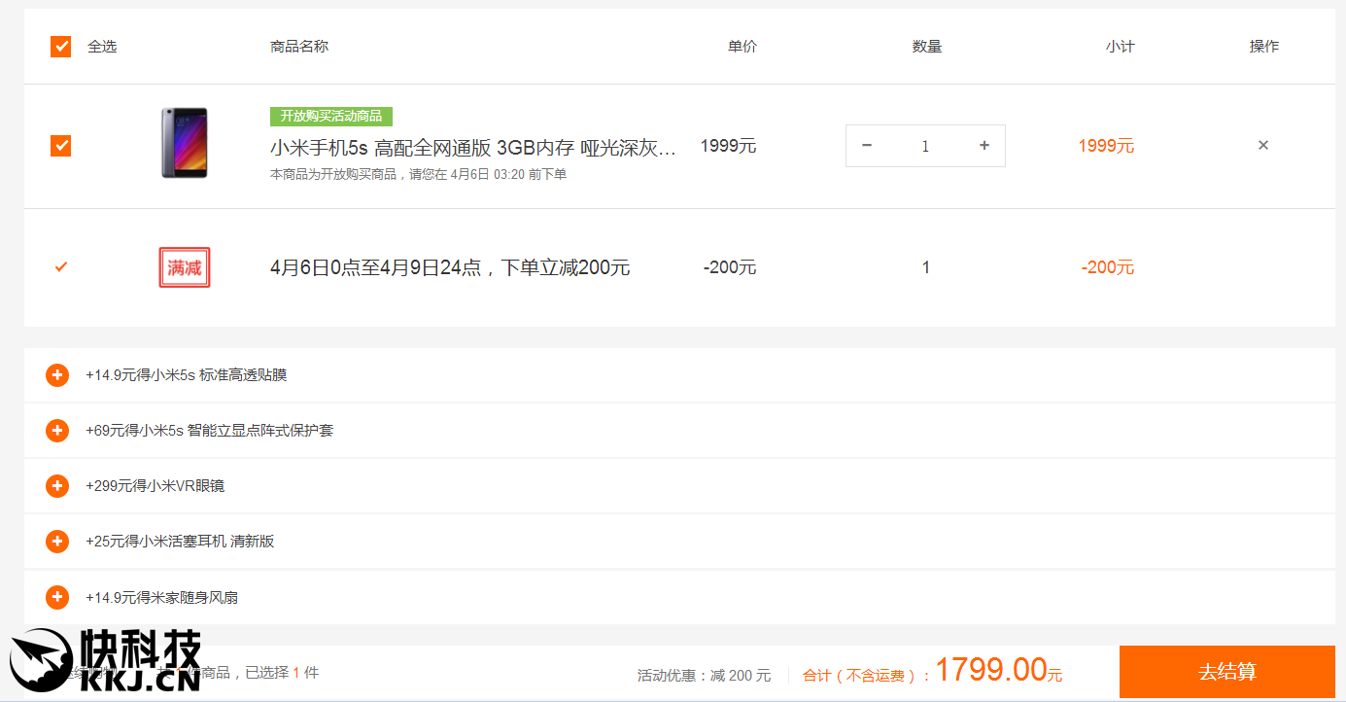The height and width of the screenshot is (702, 1346).
Task: Add 小米VR眼镜 with its plus icon
Action: (57, 486)
